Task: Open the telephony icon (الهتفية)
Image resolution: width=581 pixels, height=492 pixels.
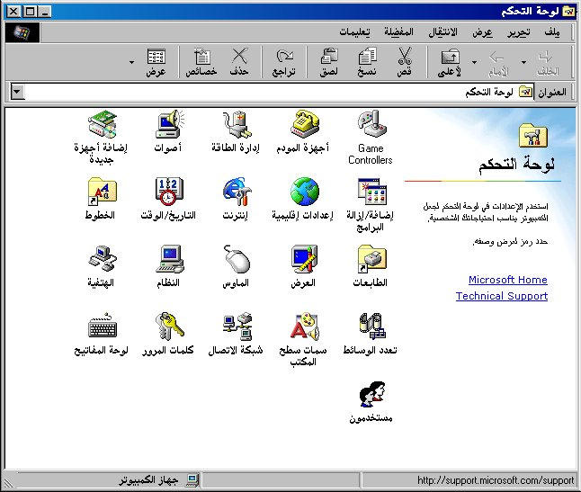Action: pos(101,267)
